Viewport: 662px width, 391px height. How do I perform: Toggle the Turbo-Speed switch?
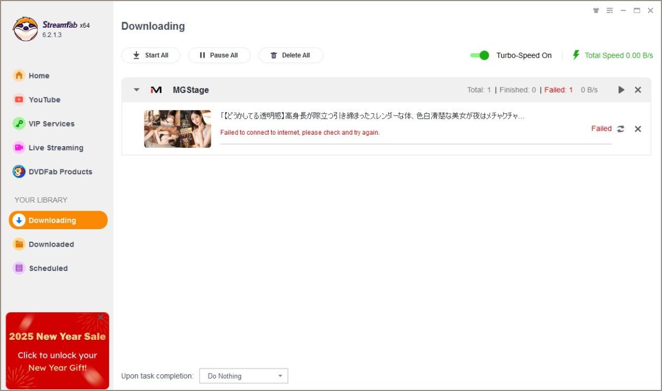click(x=479, y=55)
